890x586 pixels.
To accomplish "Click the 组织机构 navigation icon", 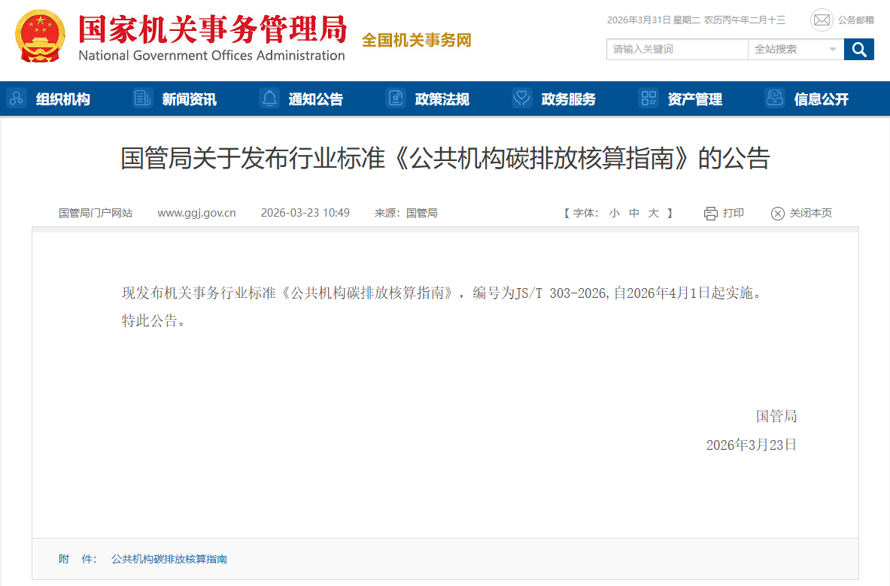I will pos(16,99).
